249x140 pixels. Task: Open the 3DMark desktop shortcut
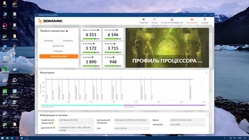point(15,4)
